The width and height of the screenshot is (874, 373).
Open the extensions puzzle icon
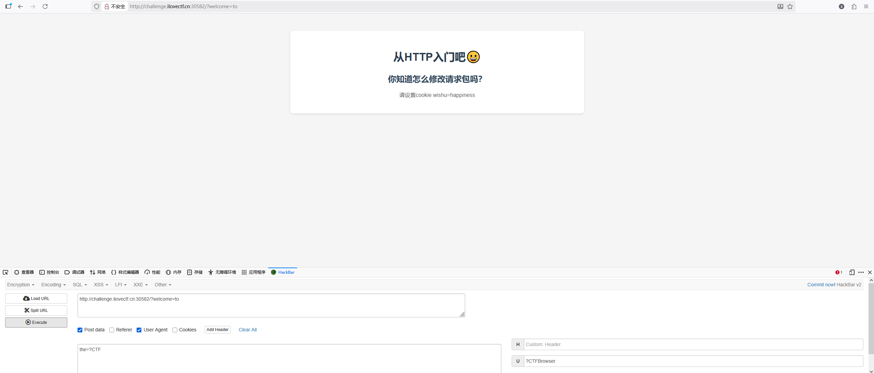(854, 6)
